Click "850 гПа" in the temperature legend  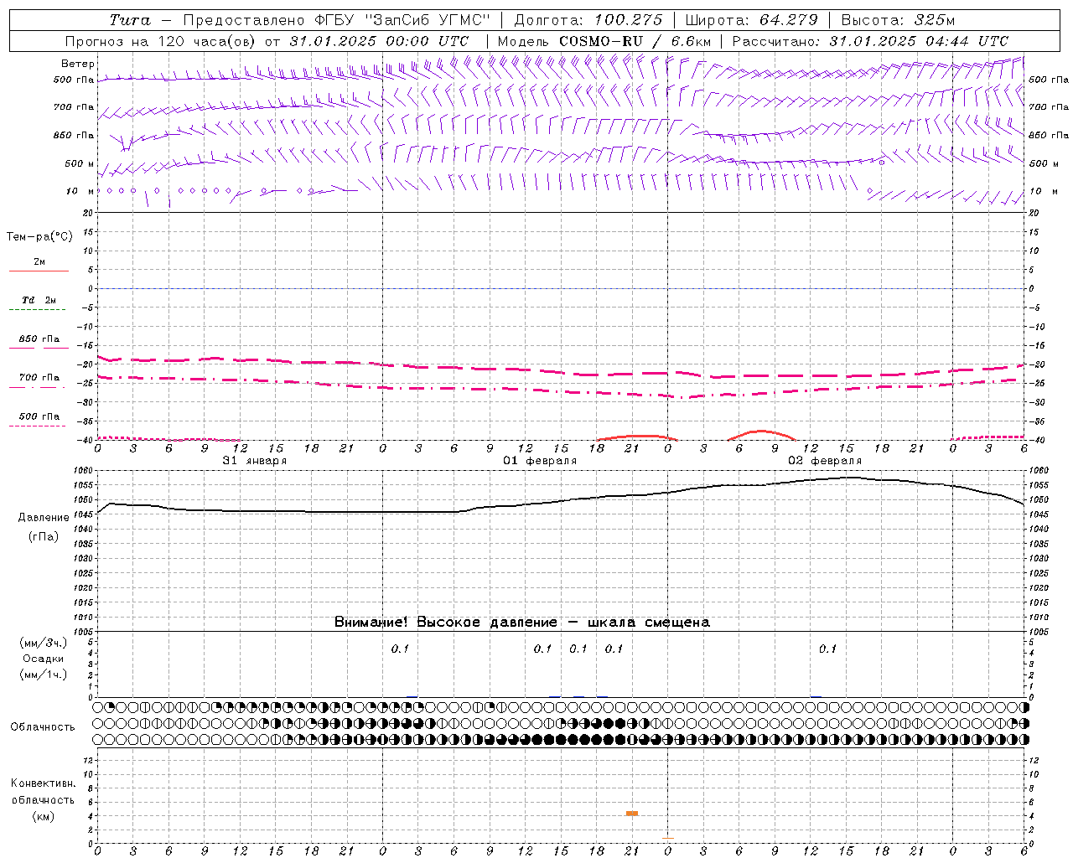point(39,339)
